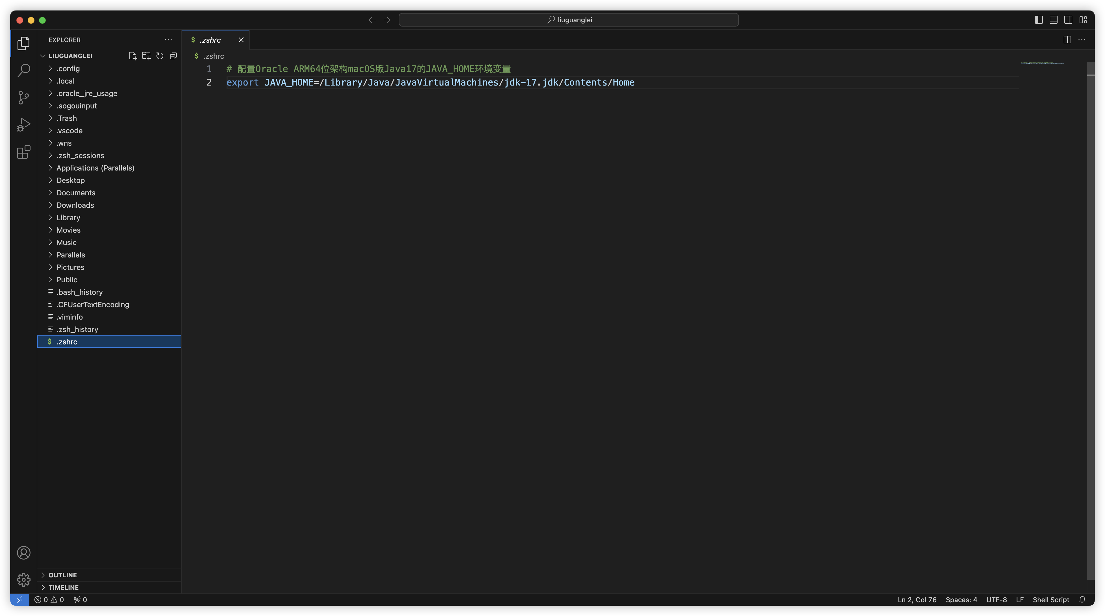This screenshot has width=1105, height=616.
Task: Split the editor to the right
Action: pyautogui.click(x=1067, y=40)
